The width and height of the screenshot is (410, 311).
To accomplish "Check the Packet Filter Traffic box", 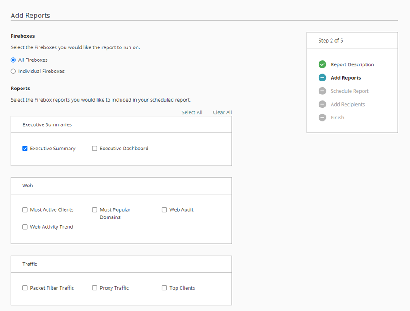I will (x=25, y=288).
